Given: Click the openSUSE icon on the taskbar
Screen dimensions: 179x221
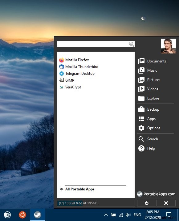Looking at the screenshot, I should [x=7, y=215].
